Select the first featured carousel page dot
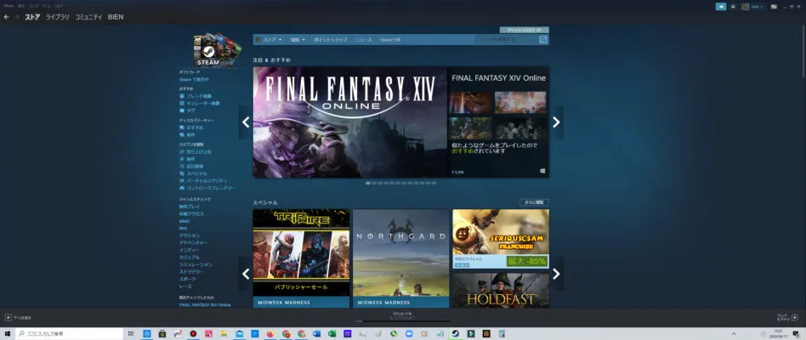The width and height of the screenshot is (806, 340). [368, 183]
